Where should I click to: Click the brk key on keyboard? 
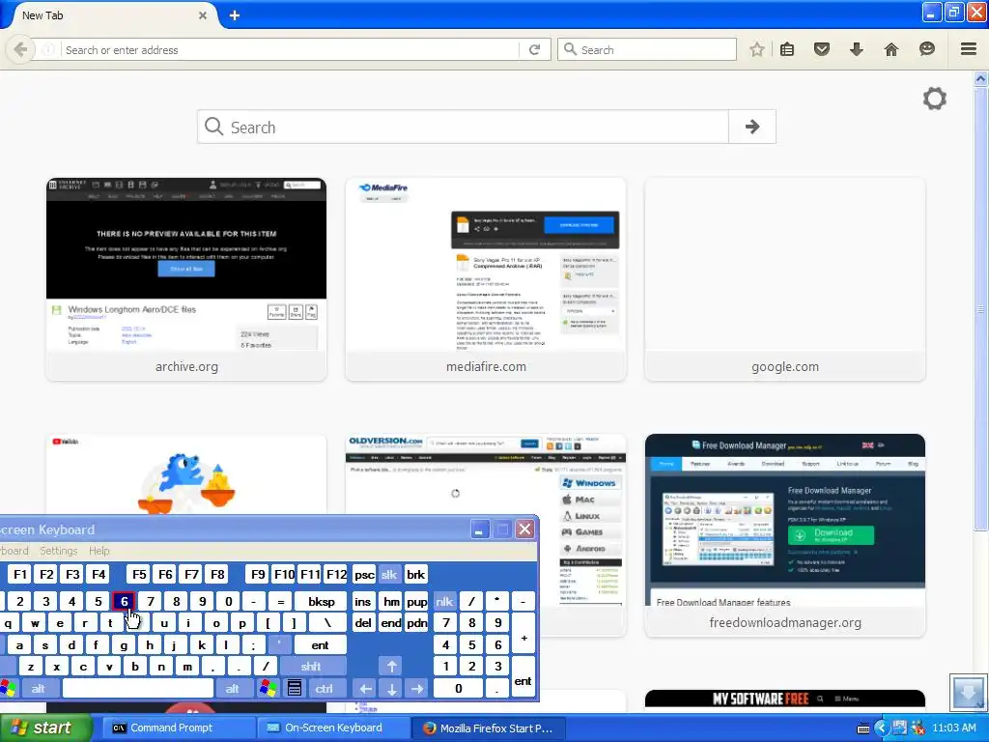(x=415, y=574)
